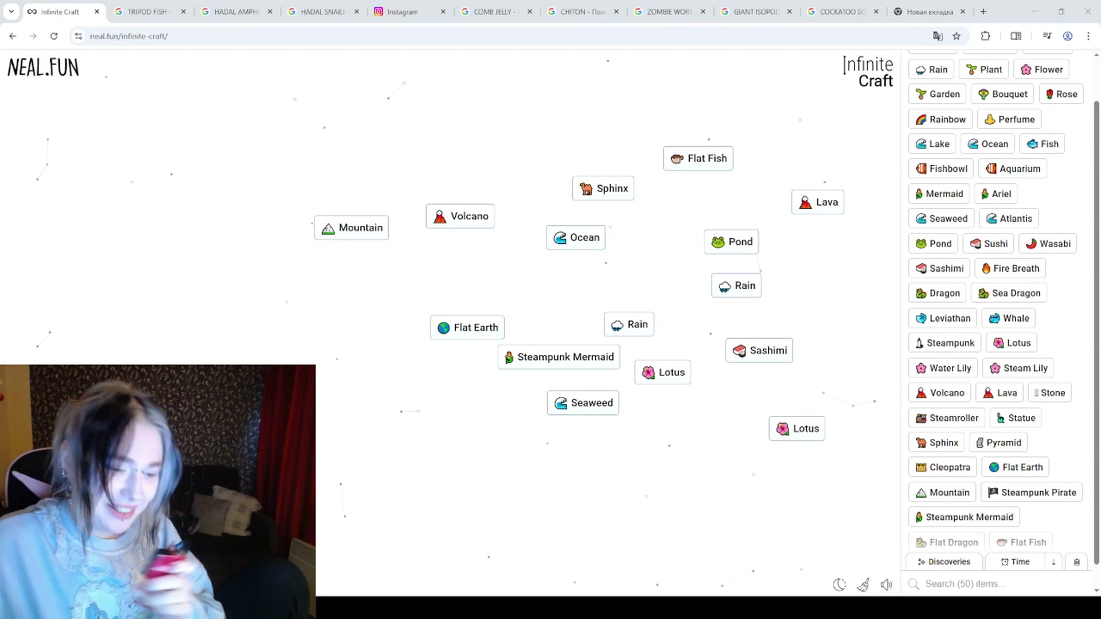Select the Sphinx tile on the canvas
Viewport: 1101px width, 619px height.
(603, 189)
